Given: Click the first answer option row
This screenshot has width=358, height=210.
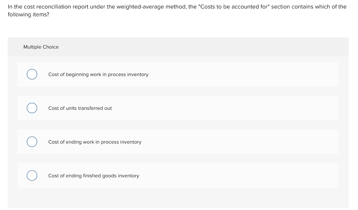Looking at the screenshot, I should point(178,74).
